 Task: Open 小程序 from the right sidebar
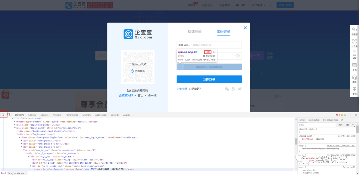[x=354, y=31]
